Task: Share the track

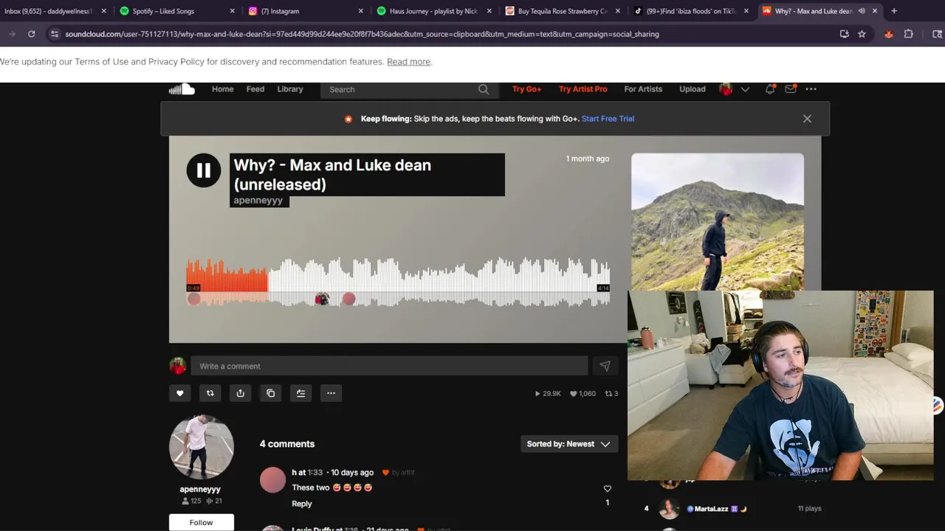Action: point(240,393)
